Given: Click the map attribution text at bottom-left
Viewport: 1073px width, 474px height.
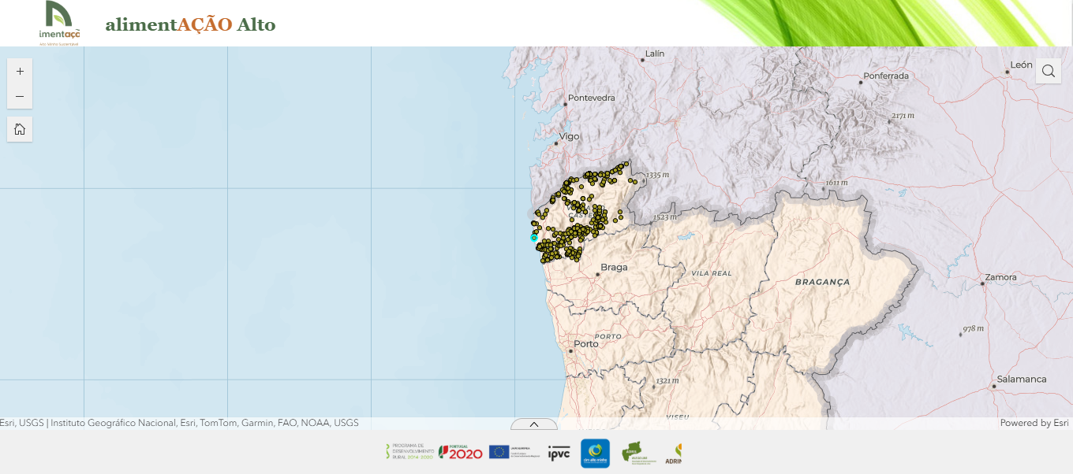Looking at the screenshot, I should [179, 423].
